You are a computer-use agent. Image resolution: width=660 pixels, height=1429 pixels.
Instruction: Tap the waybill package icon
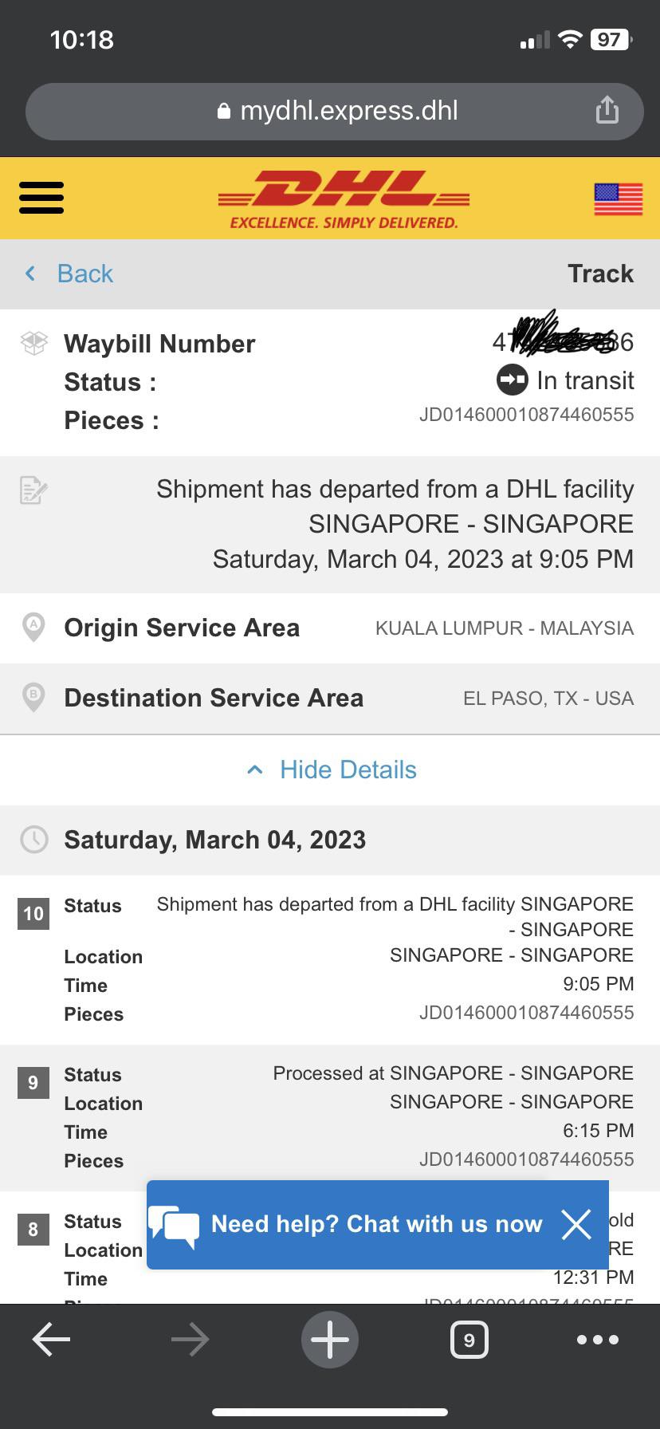tap(33, 344)
